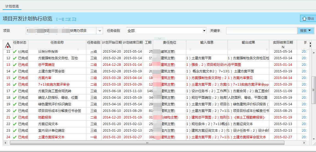
Task: Click the green checkmark icon in row 21
Action: tap(15, 117)
